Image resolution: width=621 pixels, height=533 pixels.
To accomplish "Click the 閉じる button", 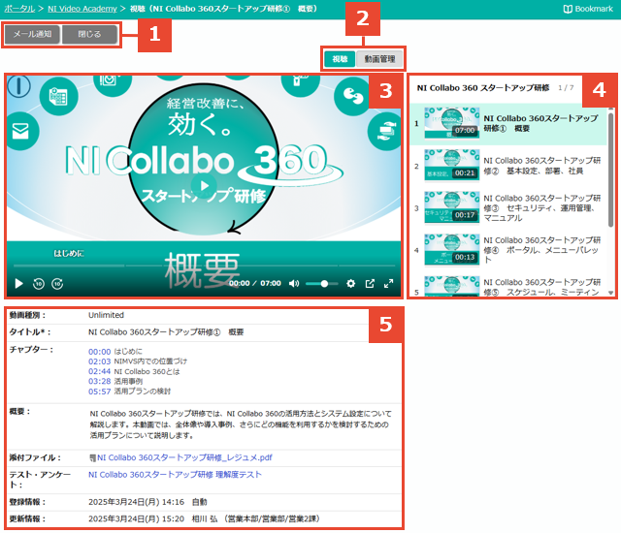I will (89, 34).
